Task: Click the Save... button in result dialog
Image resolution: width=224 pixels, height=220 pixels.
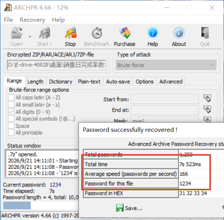Action: tap(129, 208)
